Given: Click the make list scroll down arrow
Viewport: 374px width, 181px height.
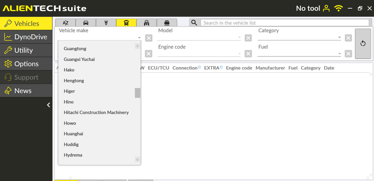Looking at the screenshot, I should [138, 159].
